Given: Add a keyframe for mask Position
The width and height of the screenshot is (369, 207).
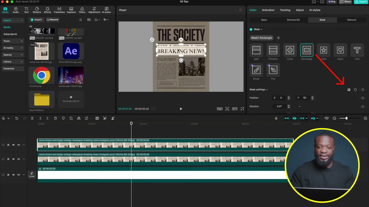Looking at the screenshot, I should (363, 98).
